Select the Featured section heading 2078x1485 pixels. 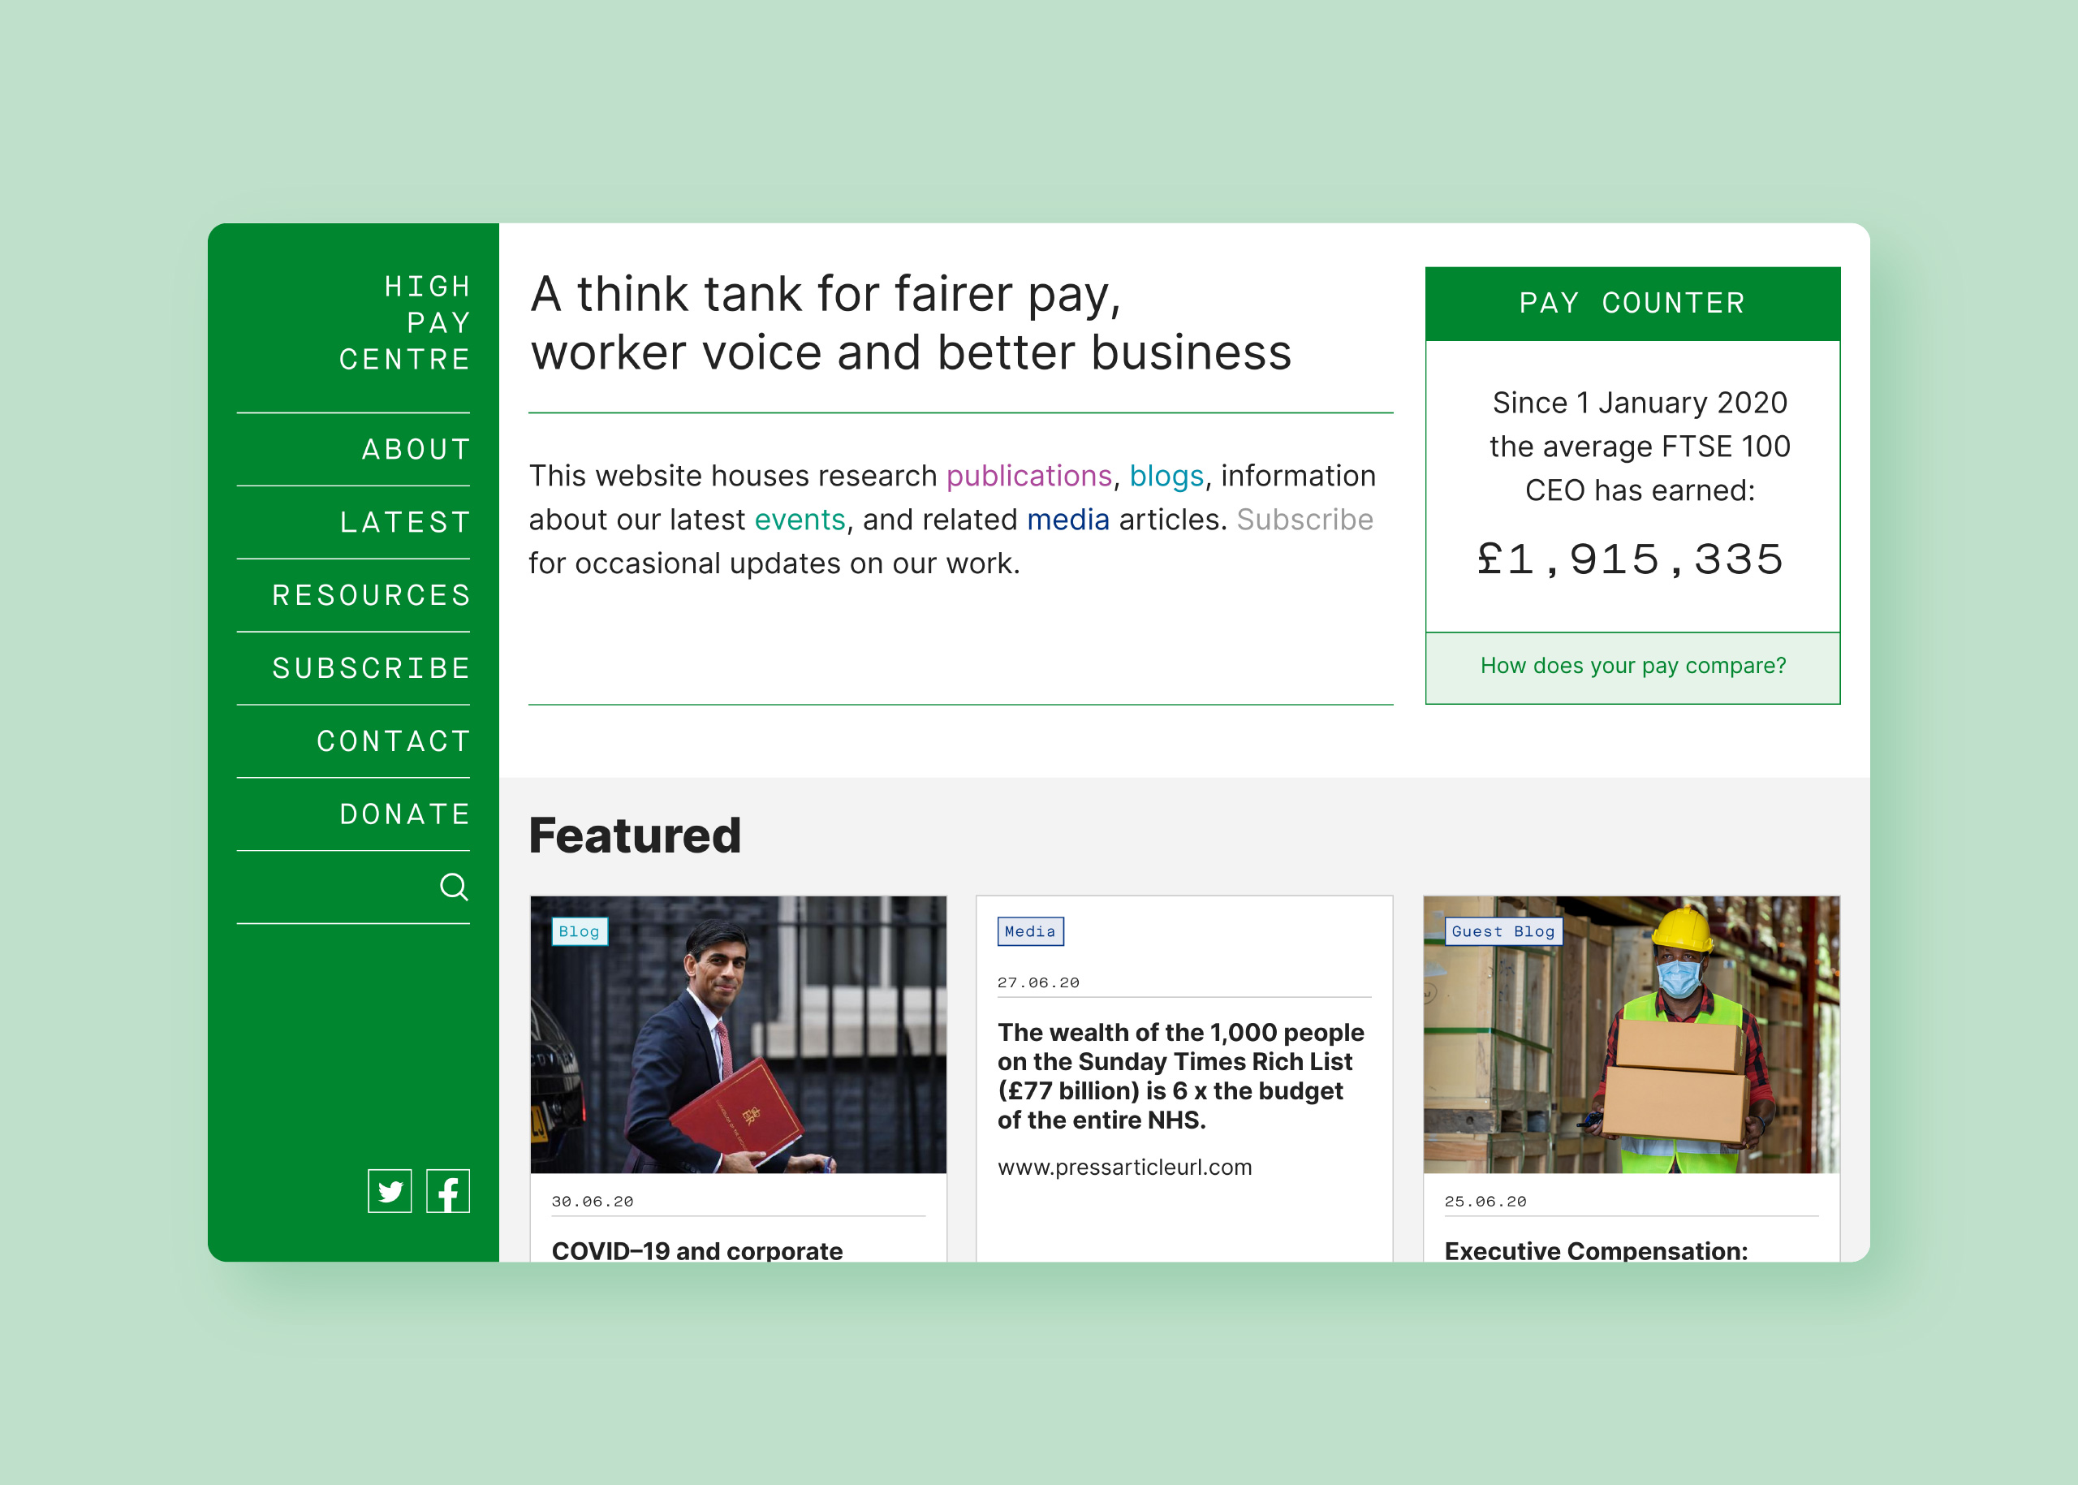coord(636,835)
